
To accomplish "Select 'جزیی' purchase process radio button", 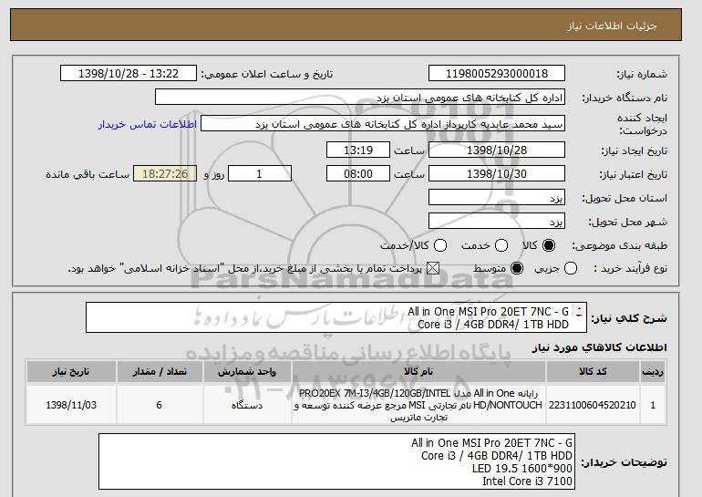I will [571, 268].
